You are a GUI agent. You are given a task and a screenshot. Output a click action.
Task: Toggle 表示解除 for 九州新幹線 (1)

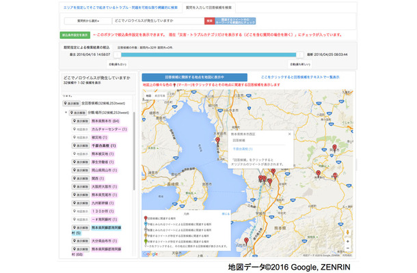tap(81, 203)
